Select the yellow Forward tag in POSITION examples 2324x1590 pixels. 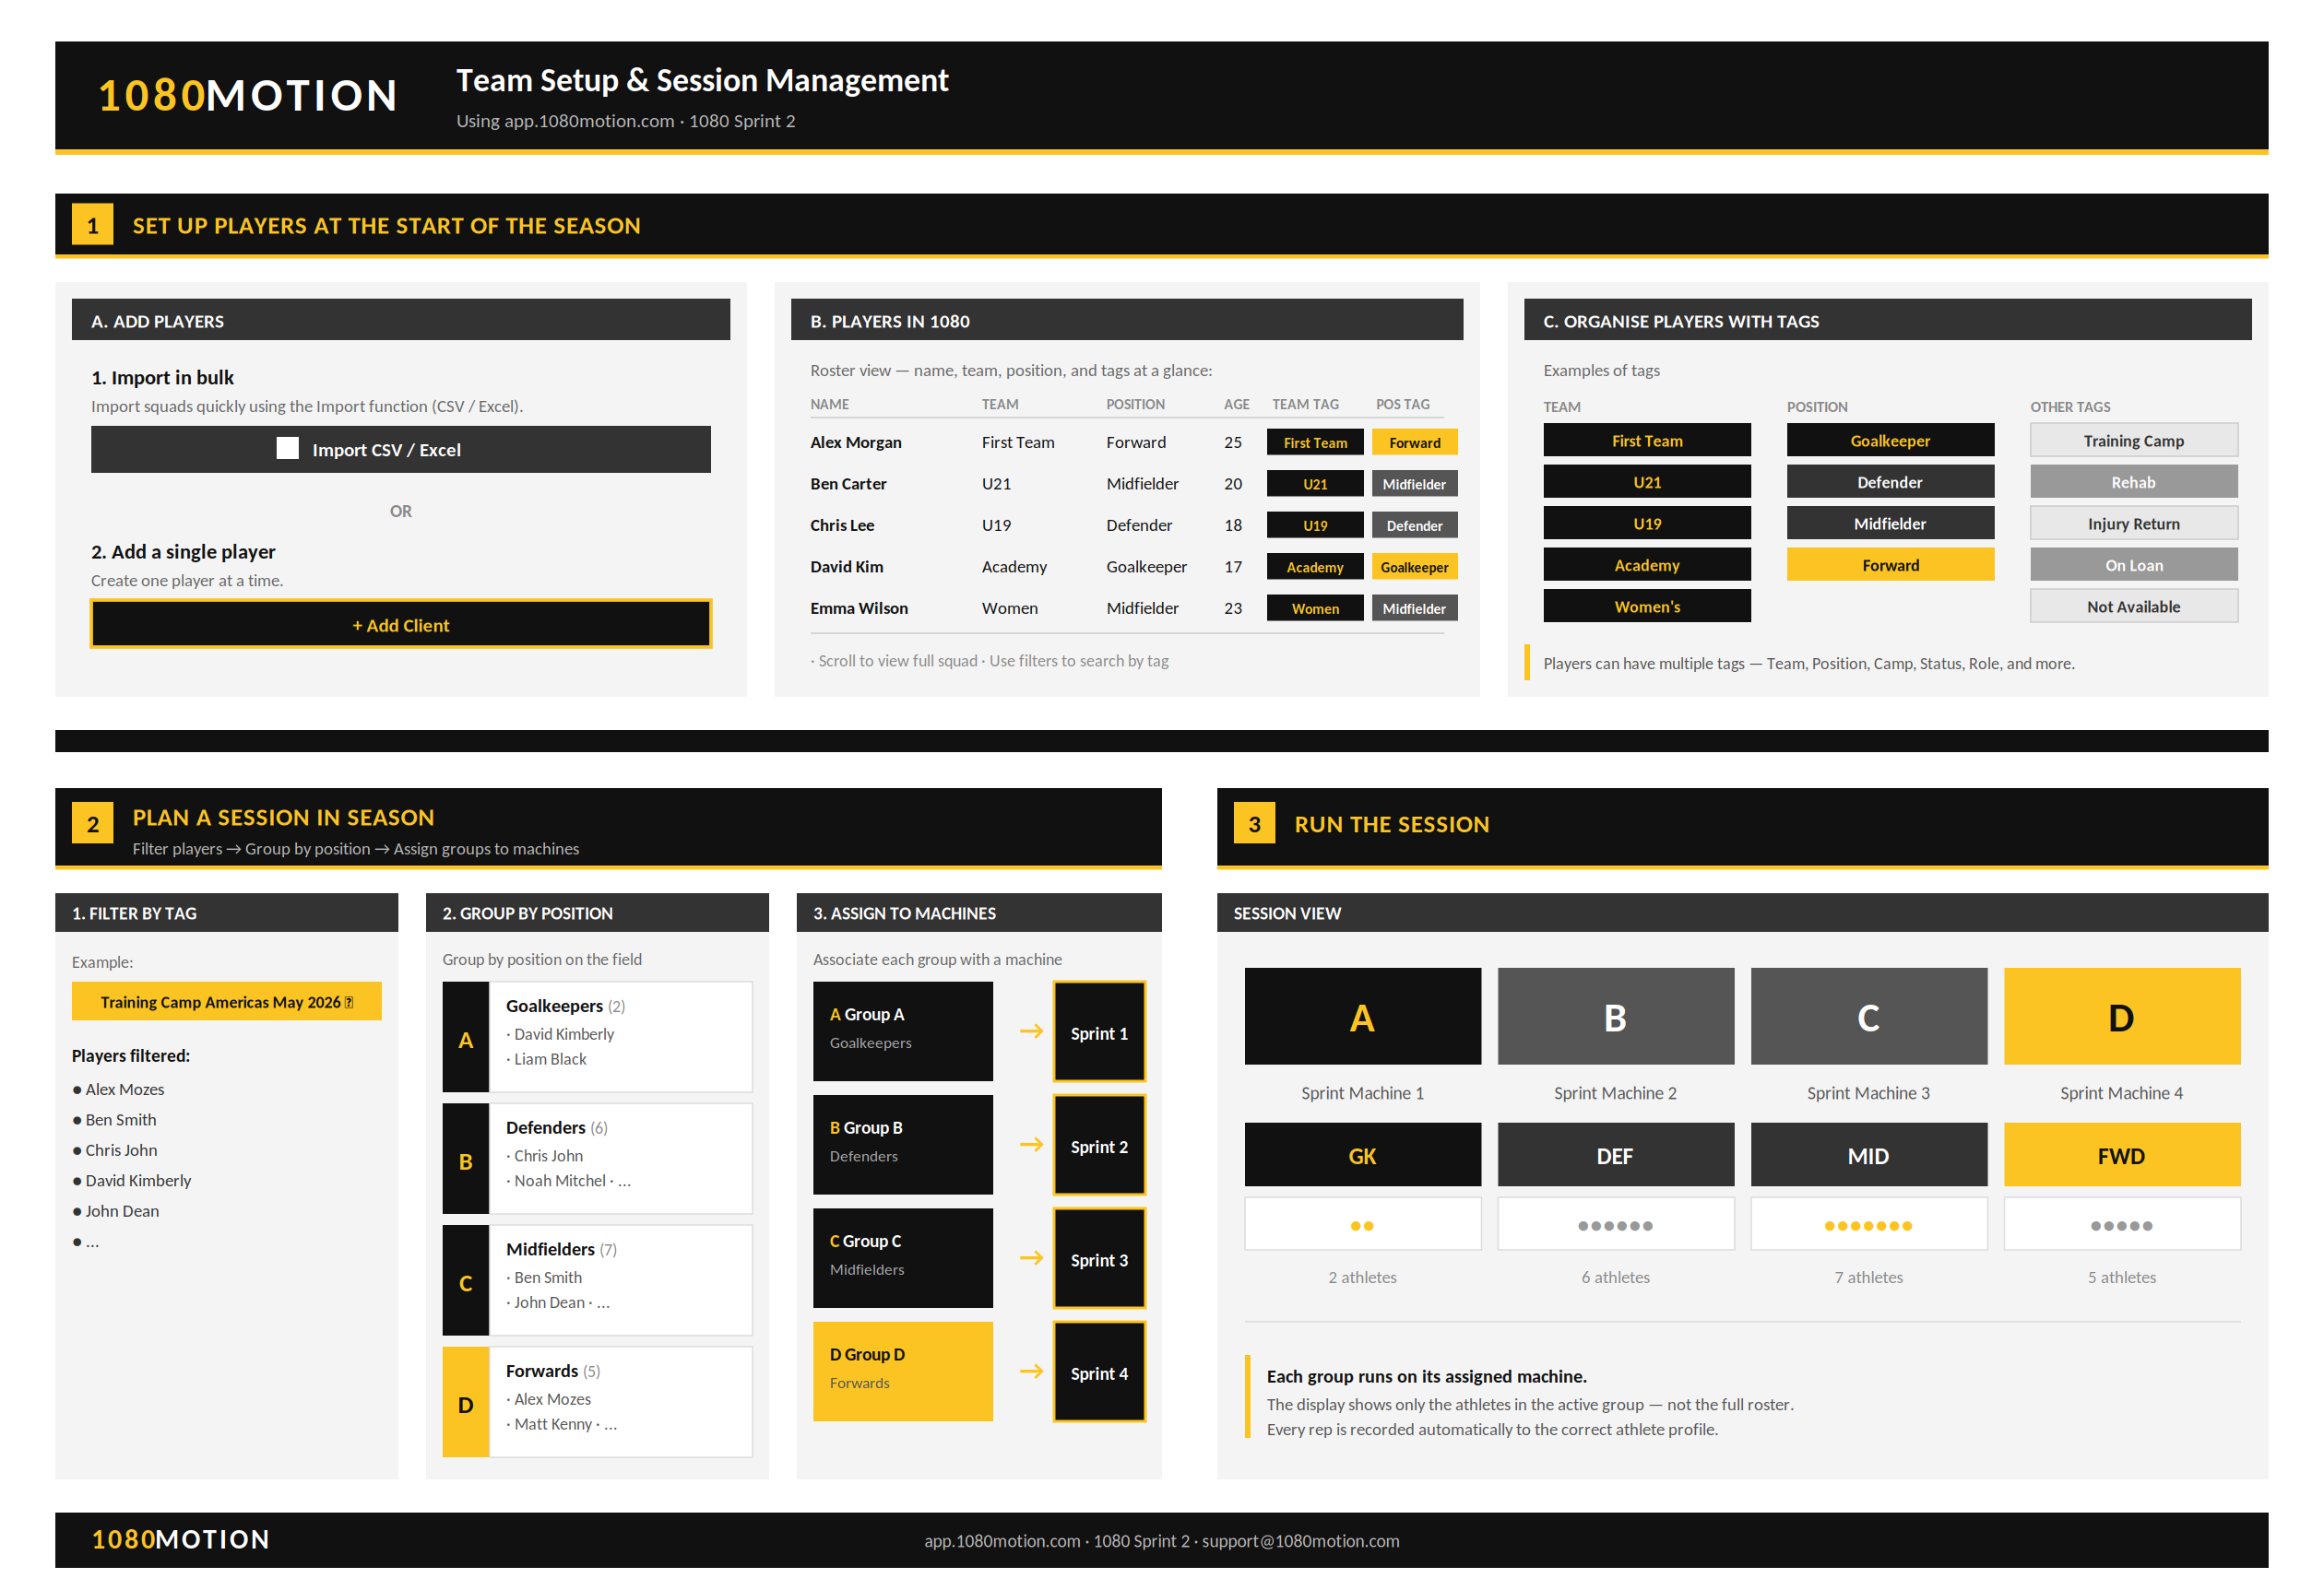pyautogui.click(x=1890, y=565)
